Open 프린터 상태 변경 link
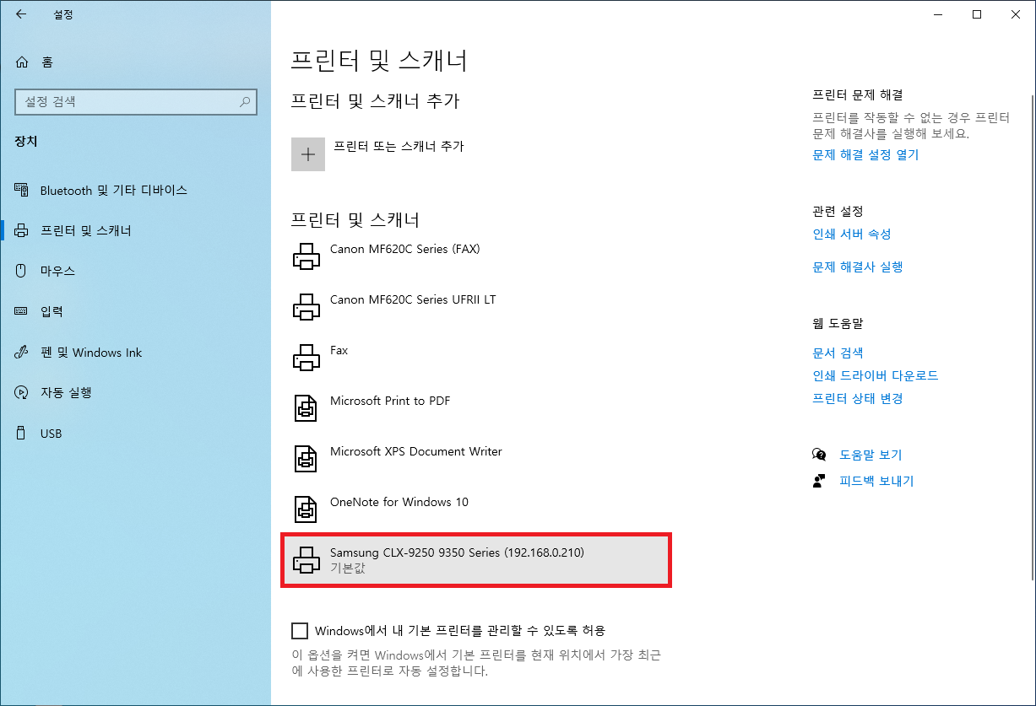 pyautogui.click(x=858, y=398)
